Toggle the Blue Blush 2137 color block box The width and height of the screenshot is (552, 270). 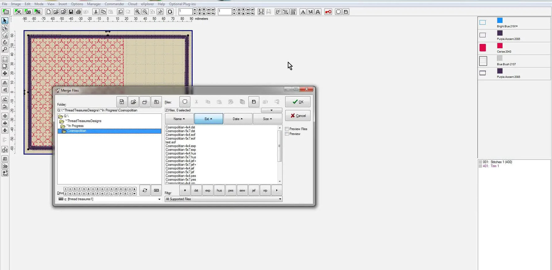483,61
